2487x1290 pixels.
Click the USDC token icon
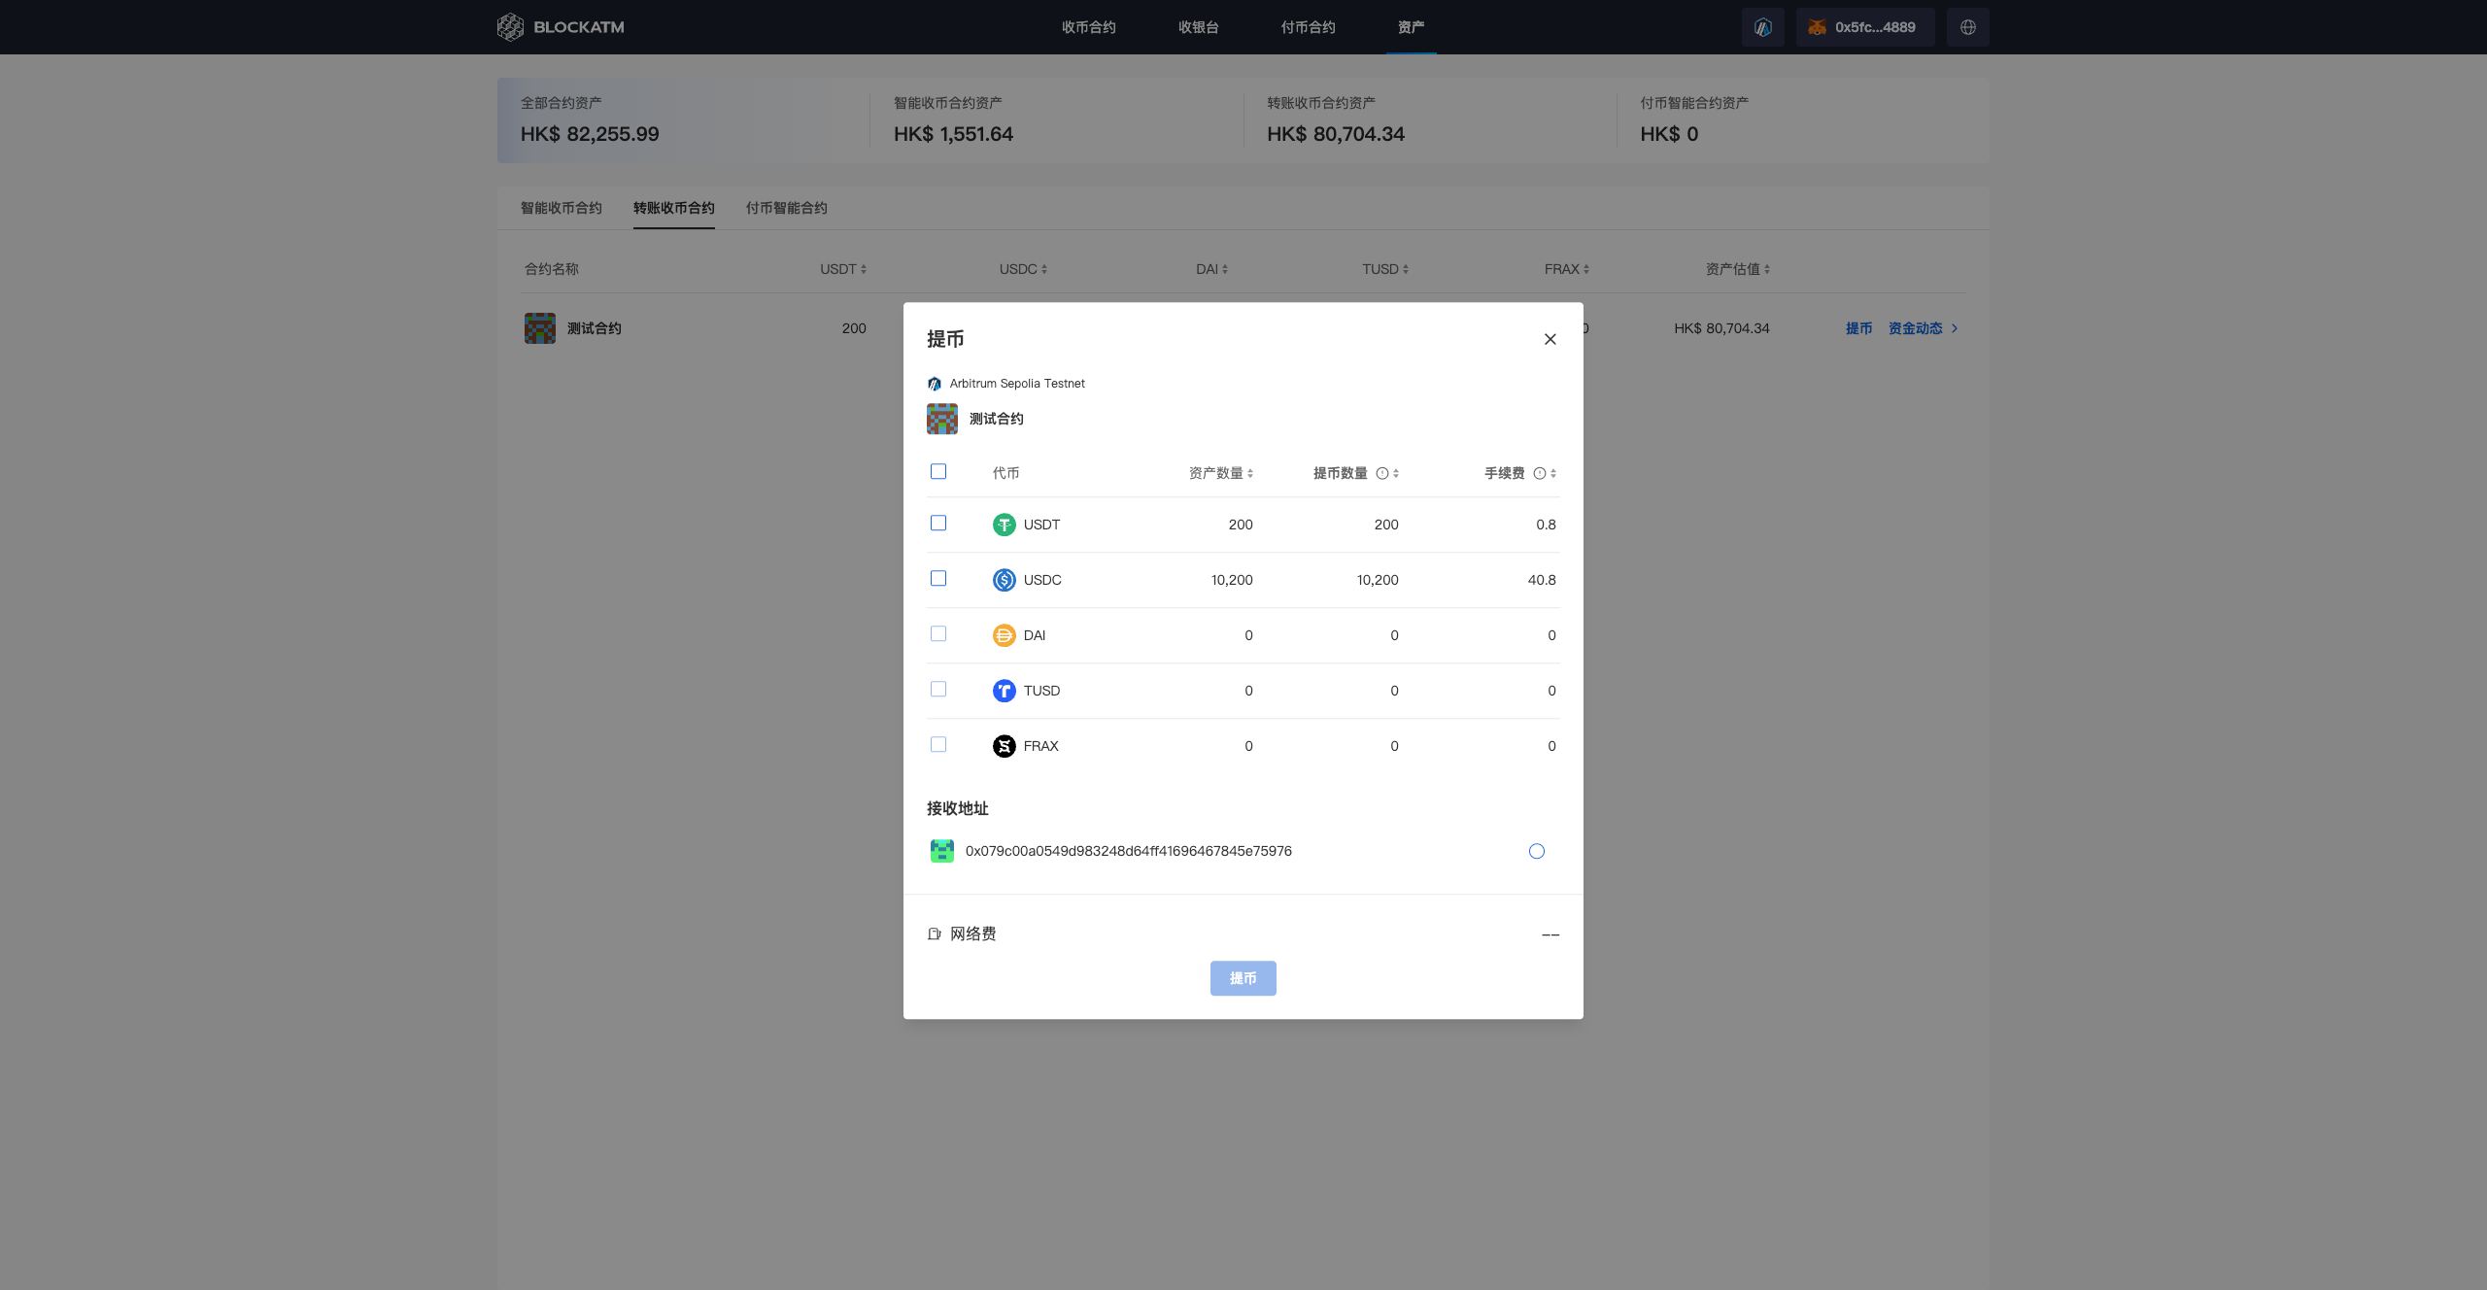point(1004,580)
